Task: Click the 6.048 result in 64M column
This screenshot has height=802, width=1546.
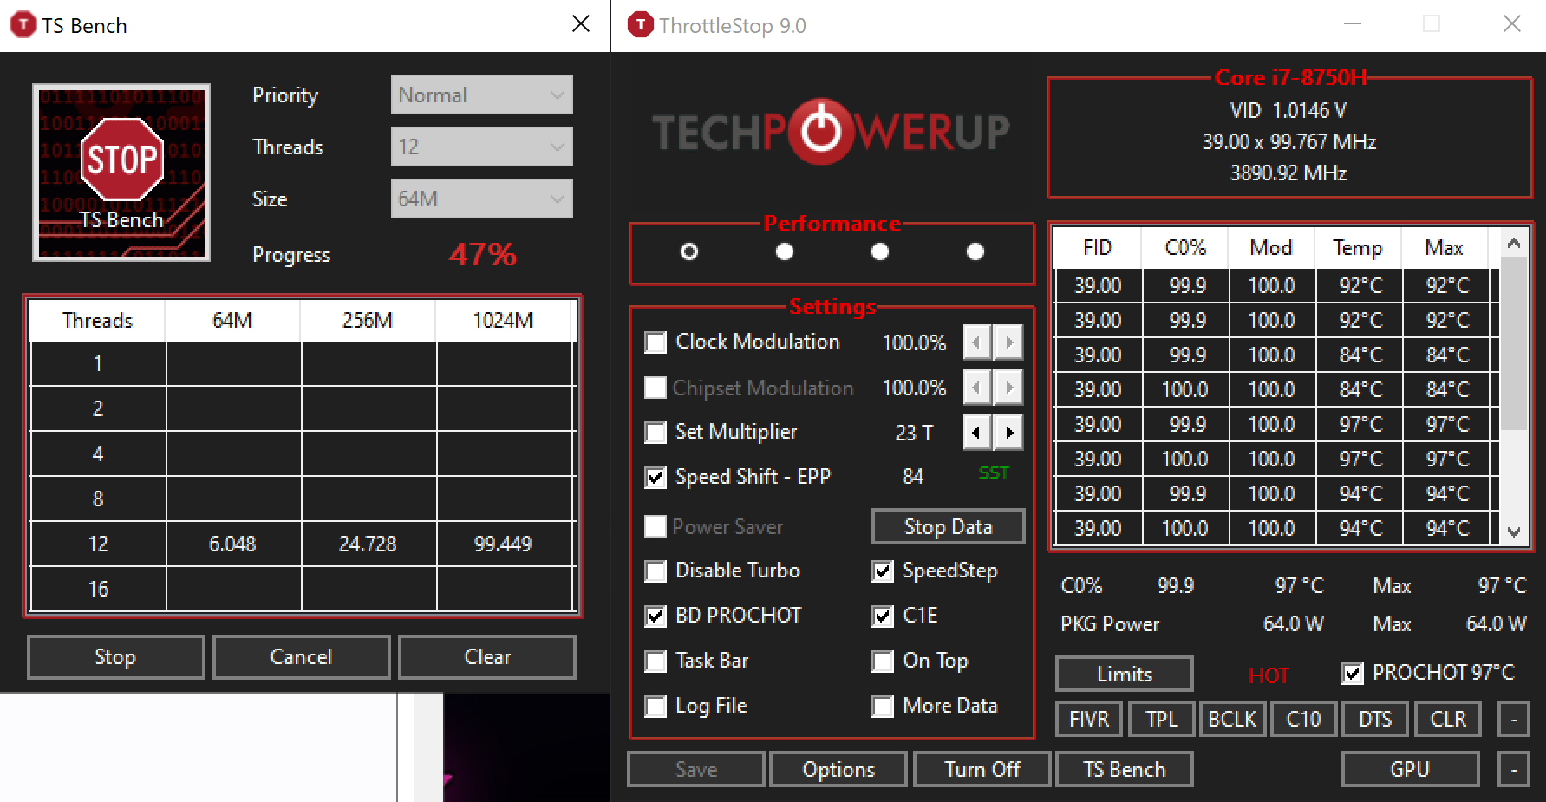Action: (232, 544)
